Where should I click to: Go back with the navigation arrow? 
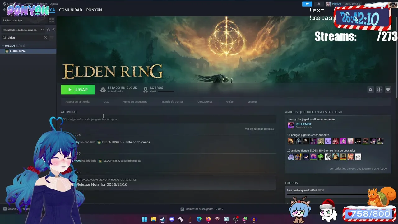click(4, 10)
